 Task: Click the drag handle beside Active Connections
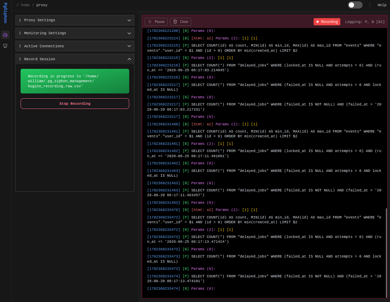[20, 46]
